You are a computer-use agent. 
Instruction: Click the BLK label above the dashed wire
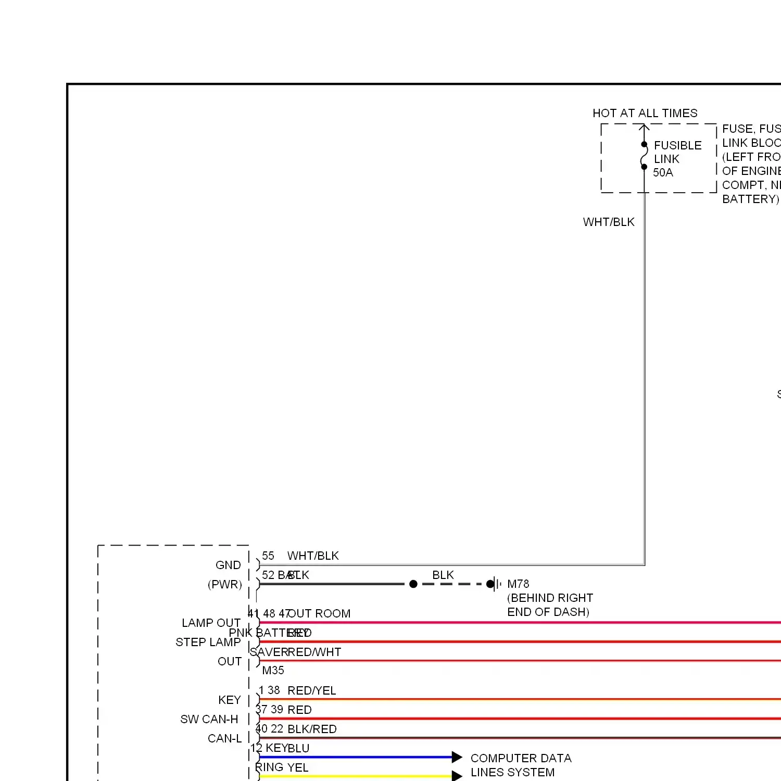tap(443, 575)
